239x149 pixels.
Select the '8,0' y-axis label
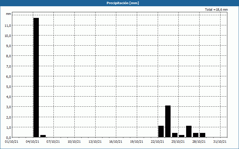coord(9,56)
